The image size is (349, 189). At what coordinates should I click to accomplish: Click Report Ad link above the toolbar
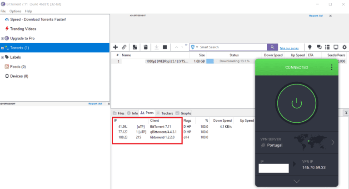316,16
